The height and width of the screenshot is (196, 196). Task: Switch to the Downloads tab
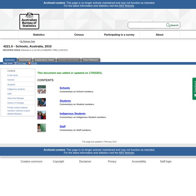pyautogui.click(x=25, y=60)
